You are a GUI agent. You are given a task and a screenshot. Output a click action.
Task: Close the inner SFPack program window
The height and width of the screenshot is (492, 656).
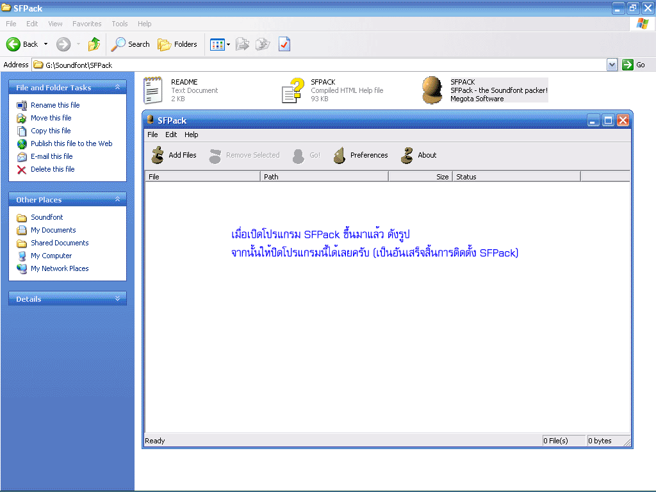pyautogui.click(x=623, y=120)
